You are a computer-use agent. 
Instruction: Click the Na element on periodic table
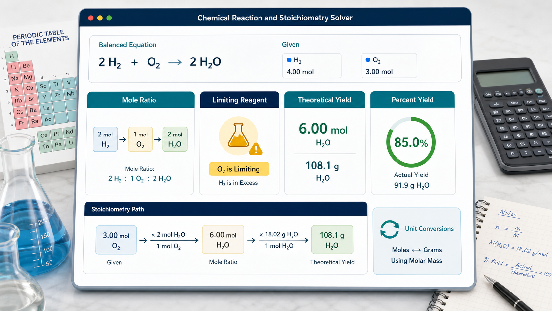tap(15, 79)
